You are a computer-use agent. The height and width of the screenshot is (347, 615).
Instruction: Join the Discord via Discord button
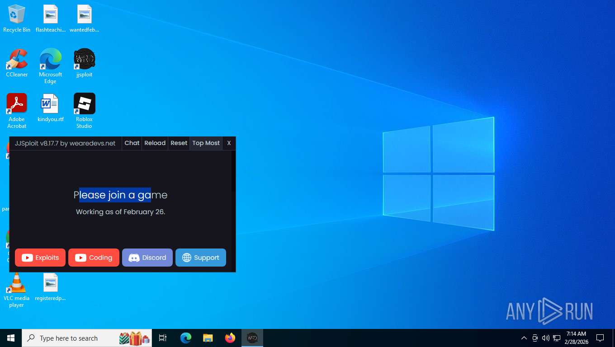147,258
